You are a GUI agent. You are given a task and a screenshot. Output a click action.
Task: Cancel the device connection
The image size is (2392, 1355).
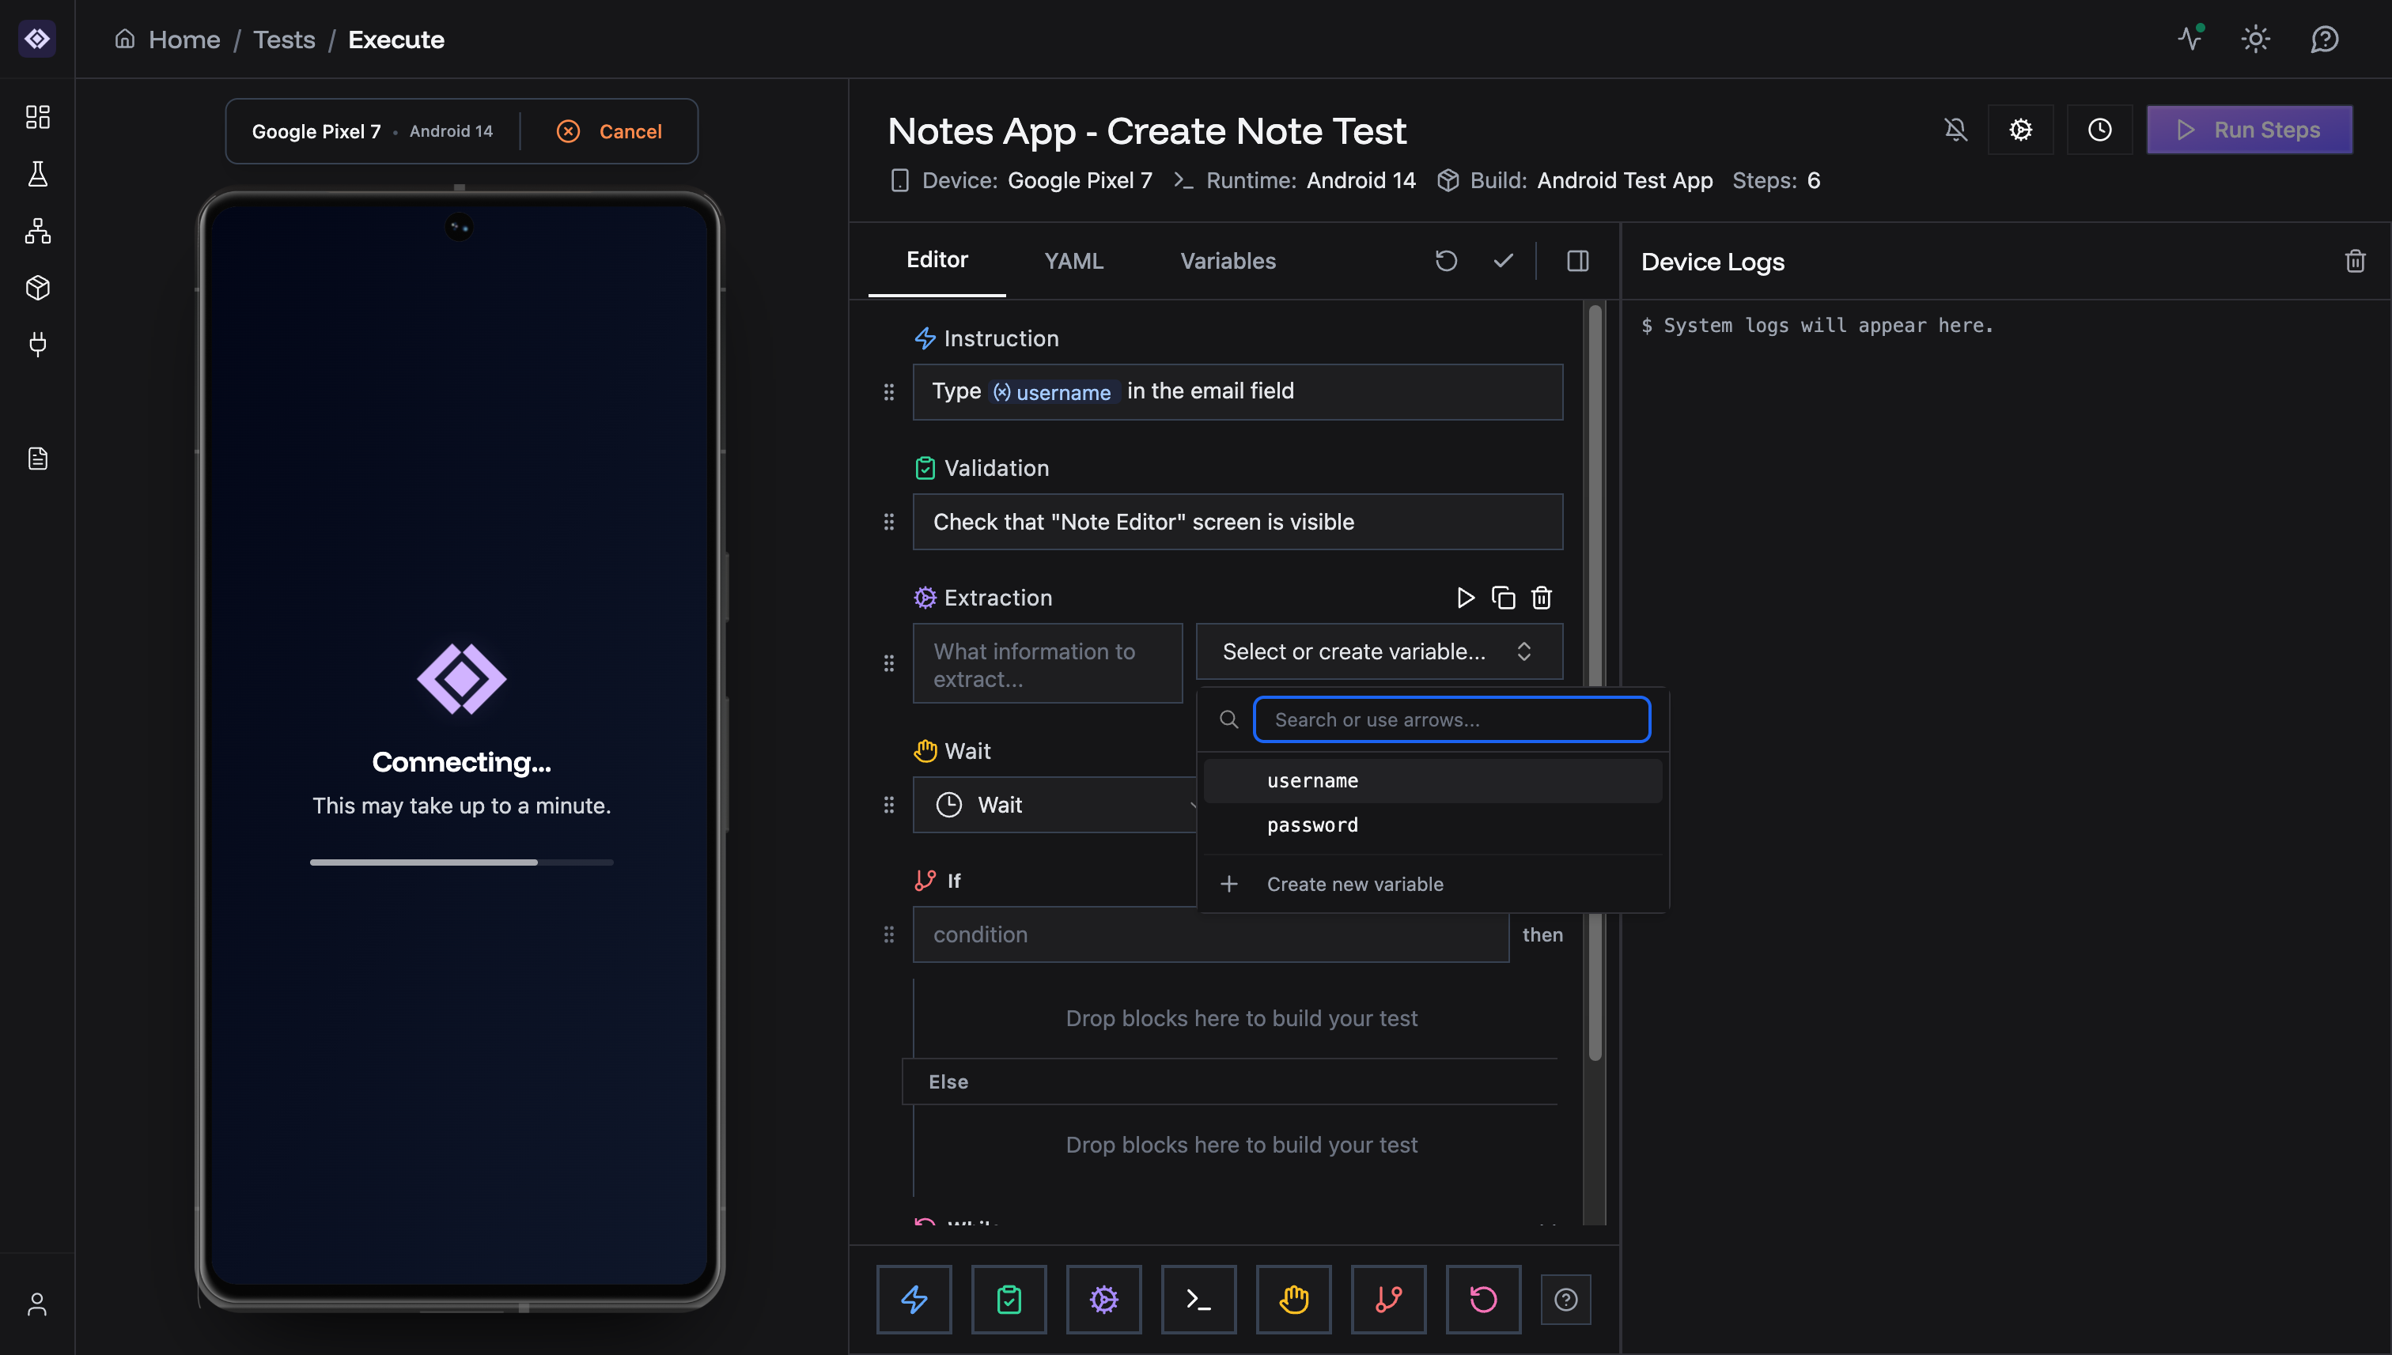pyautogui.click(x=610, y=131)
